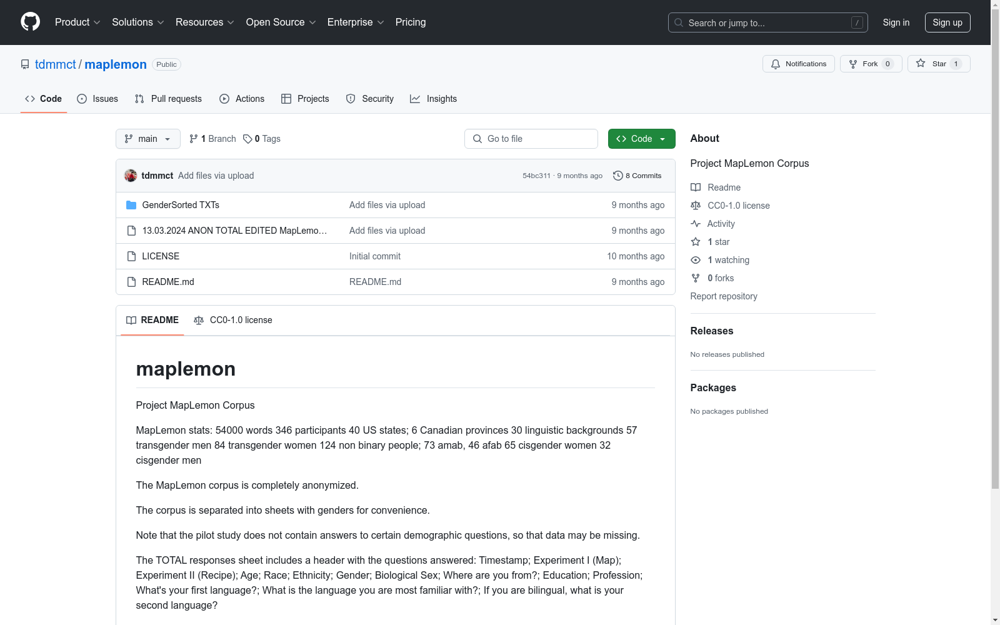Fork this repository

[871, 64]
